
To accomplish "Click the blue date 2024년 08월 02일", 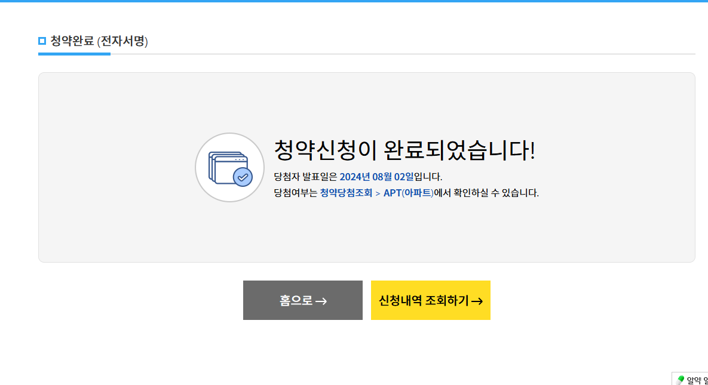I will pyautogui.click(x=378, y=176).
